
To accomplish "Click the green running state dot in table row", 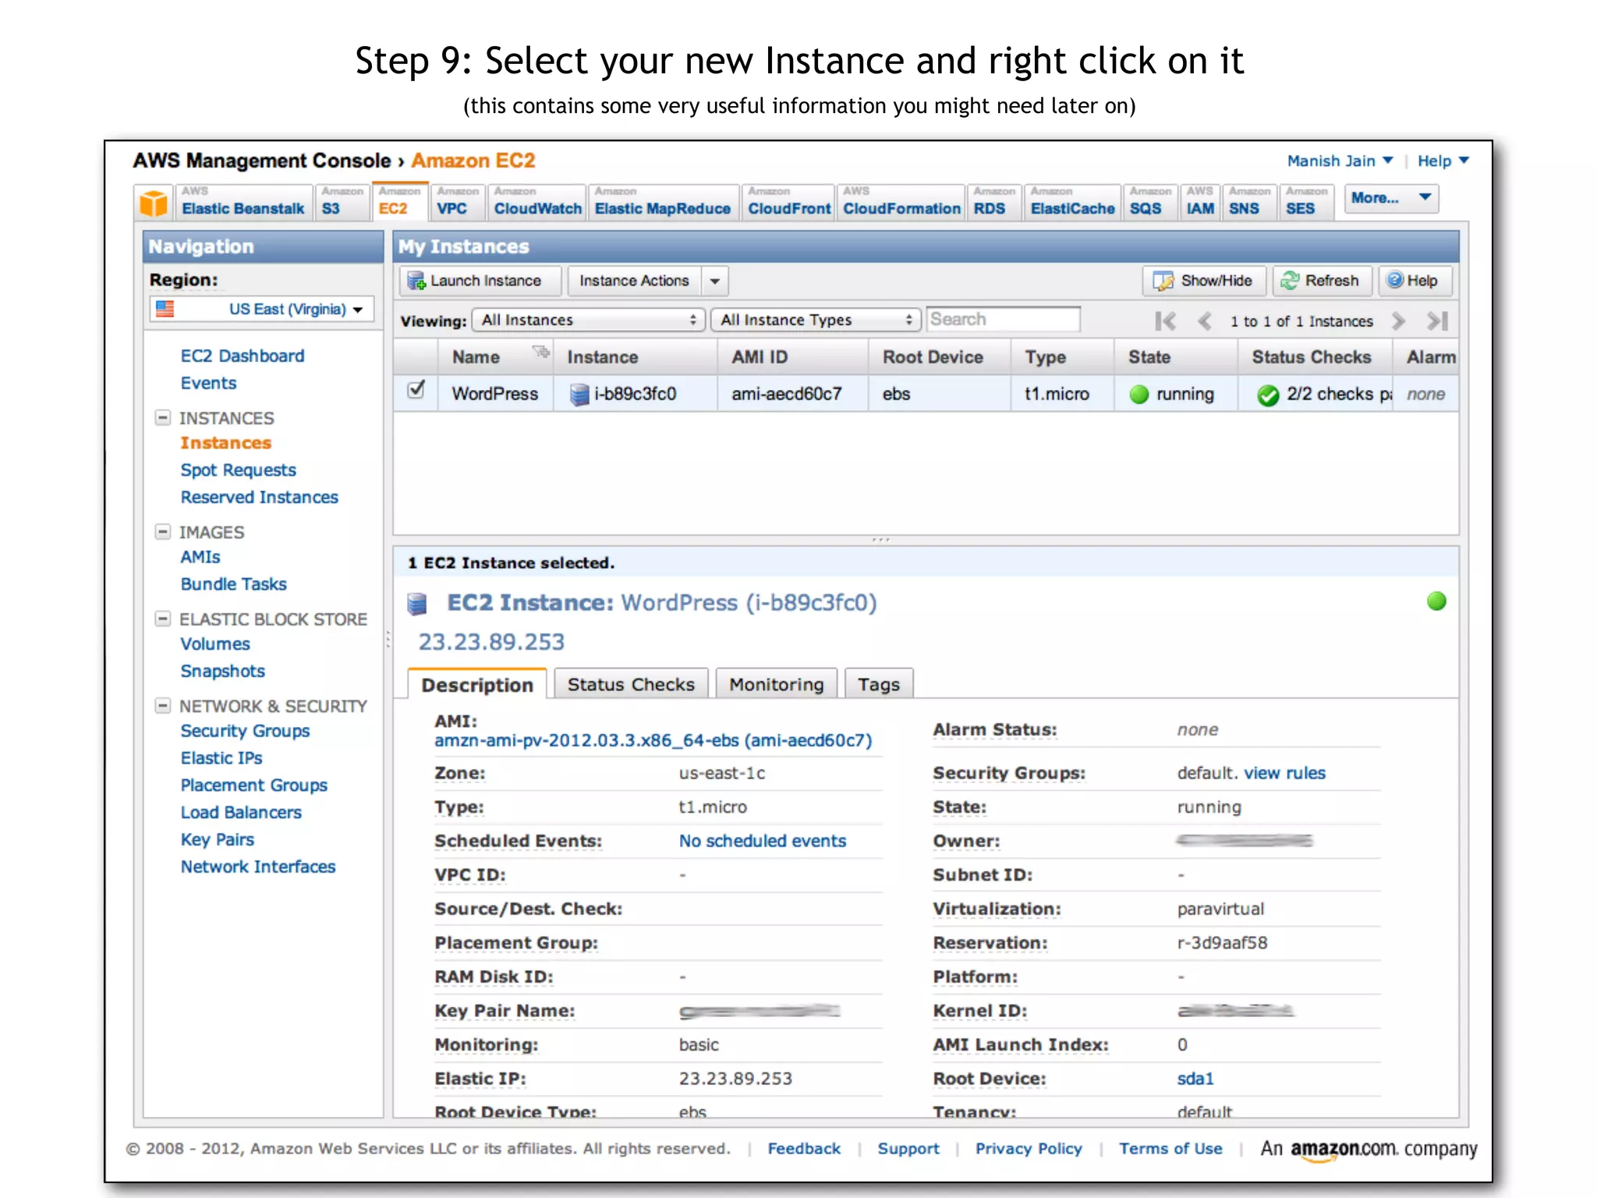I will coord(1139,395).
